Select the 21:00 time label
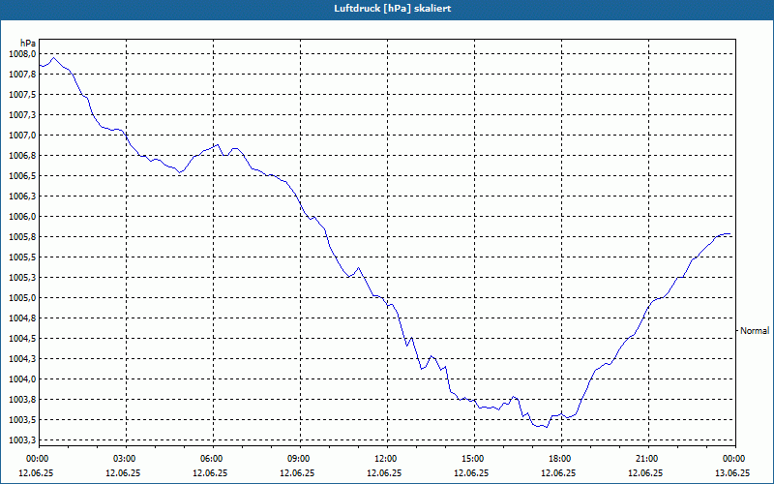The width and height of the screenshot is (774, 484). click(648, 459)
